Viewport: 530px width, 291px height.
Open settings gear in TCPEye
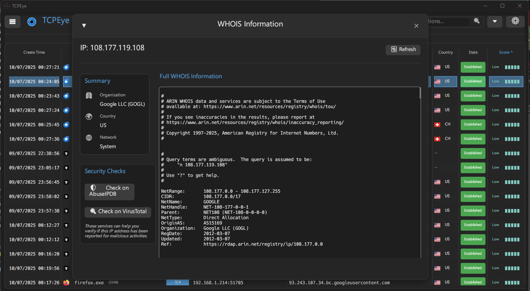point(515,21)
